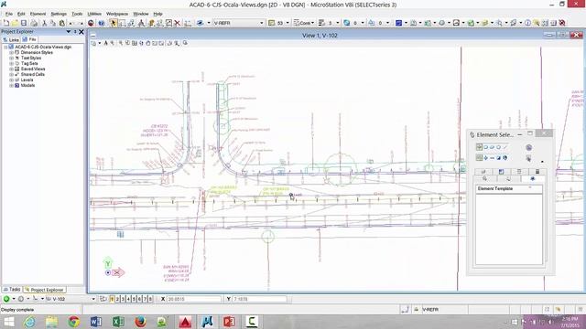Click the Cut scissors icon
Viewport: 586px width, 329px height.
(x=45, y=23)
